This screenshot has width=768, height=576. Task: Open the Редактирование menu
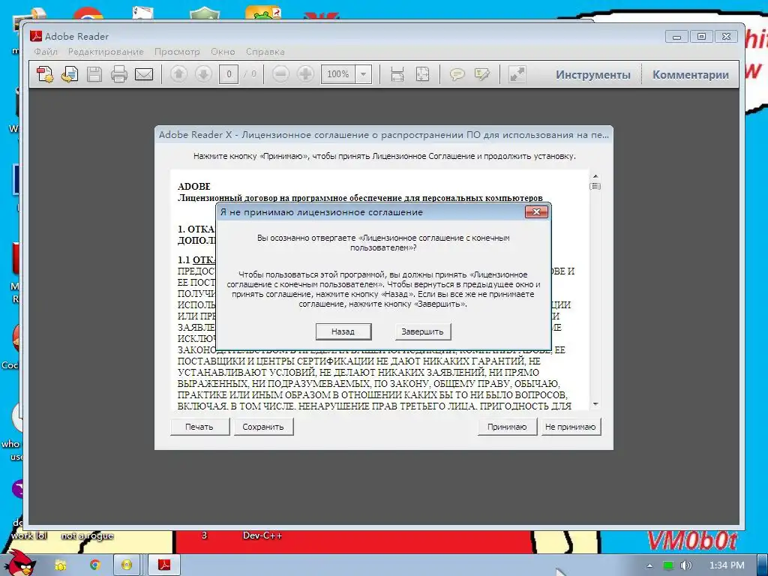106,52
